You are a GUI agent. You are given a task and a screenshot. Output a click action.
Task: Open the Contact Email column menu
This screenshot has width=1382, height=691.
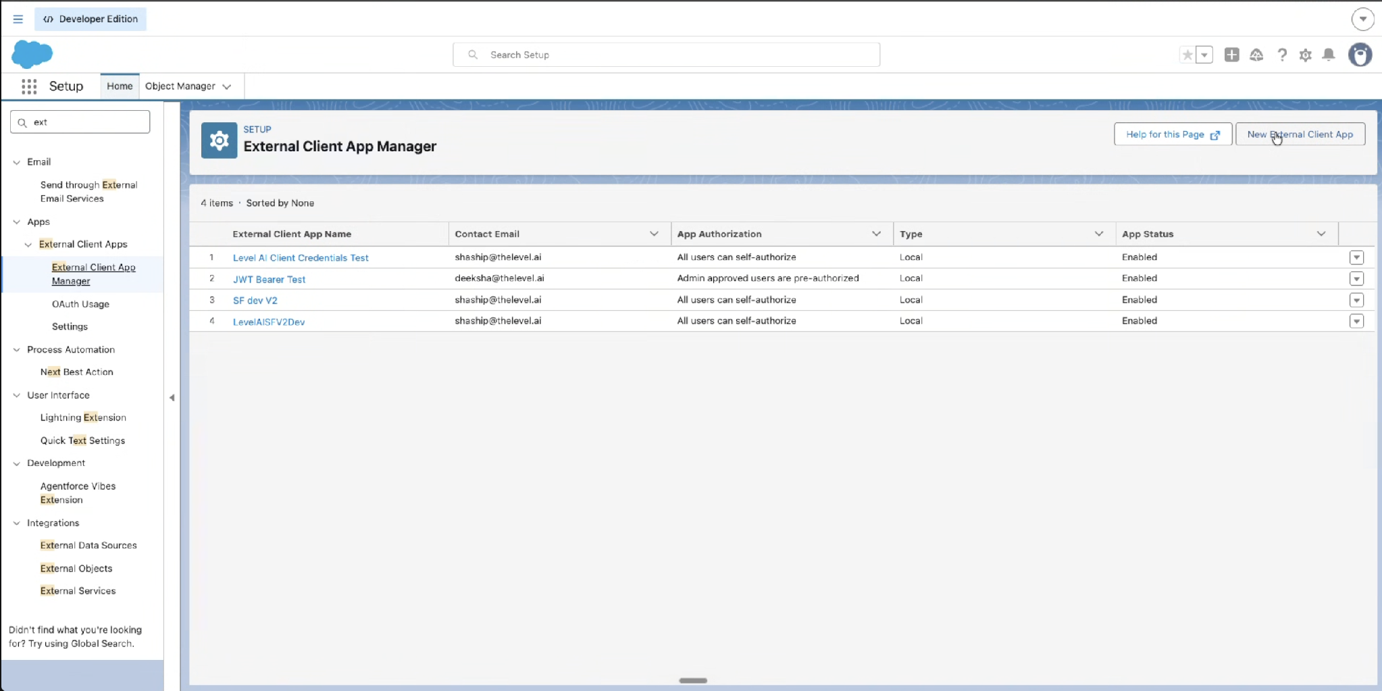point(654,234)
